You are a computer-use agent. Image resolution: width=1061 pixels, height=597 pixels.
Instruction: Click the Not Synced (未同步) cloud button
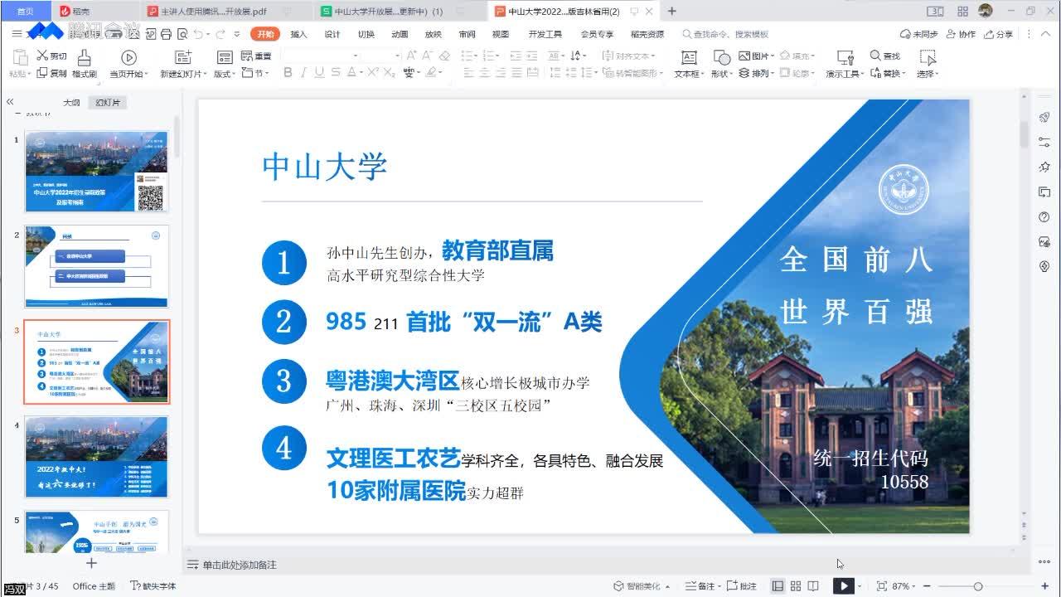pos(918,34)
